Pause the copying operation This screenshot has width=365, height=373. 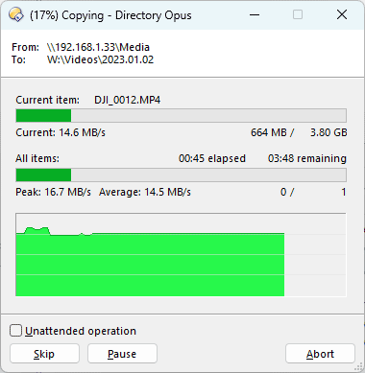tap(122, 354)
